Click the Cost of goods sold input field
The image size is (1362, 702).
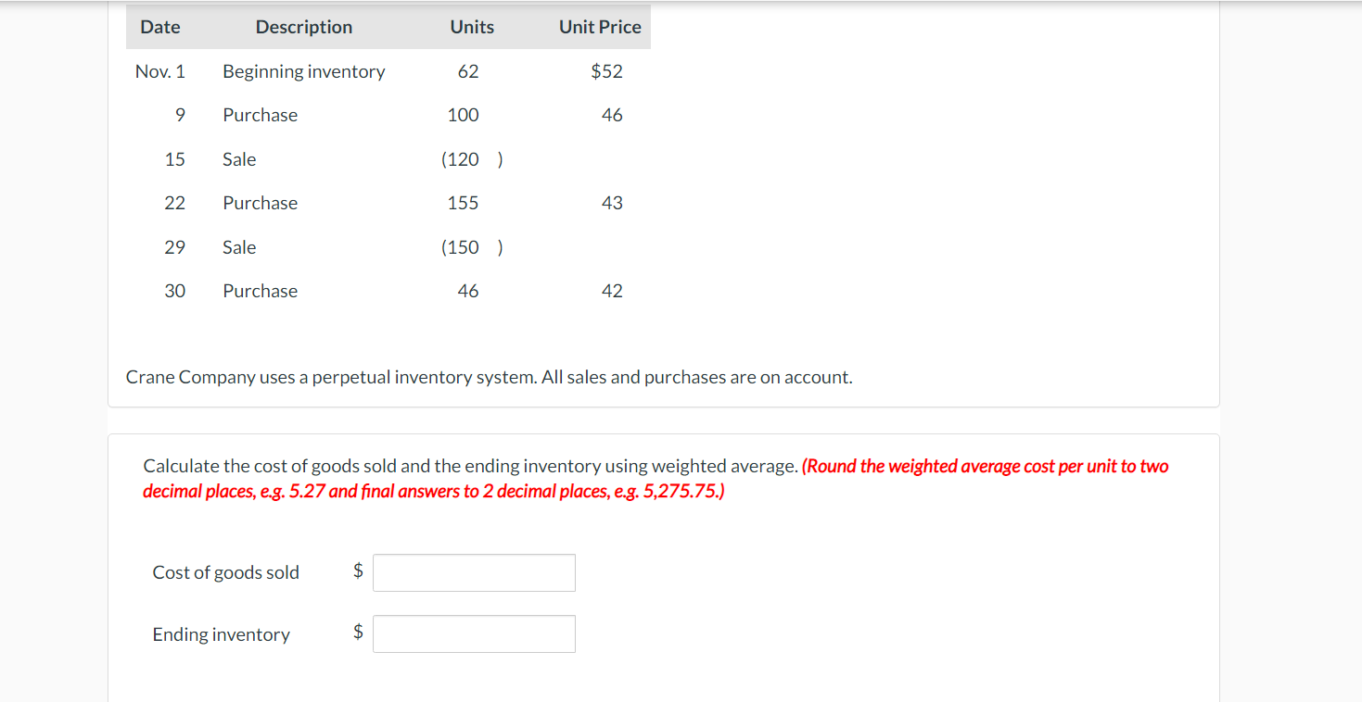coord(473,572)
